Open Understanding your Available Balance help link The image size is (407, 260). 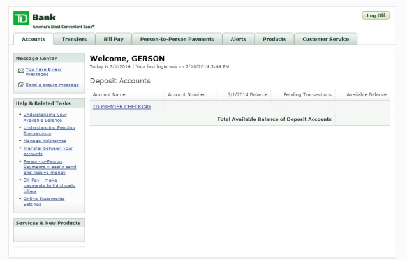tap(45, 117)
